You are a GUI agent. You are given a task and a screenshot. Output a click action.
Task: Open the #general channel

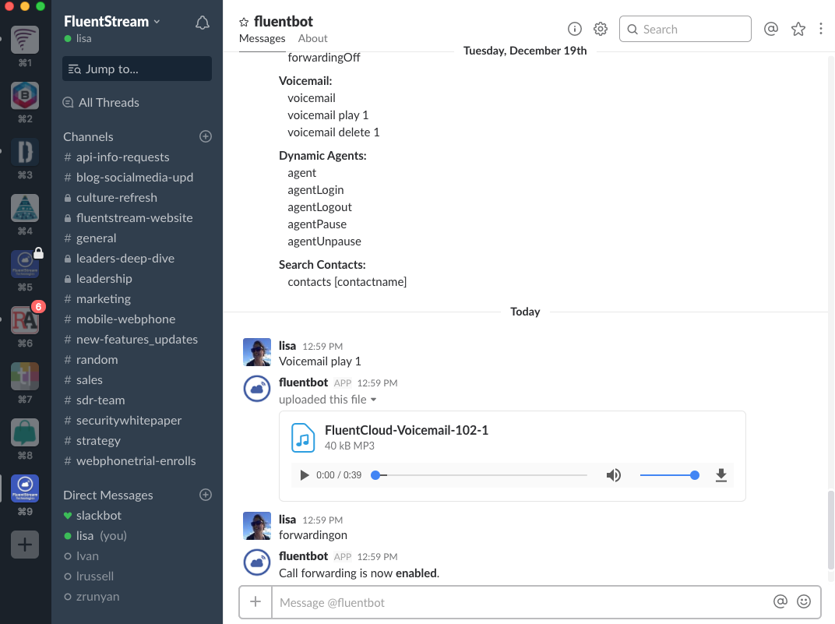[x=96, y=238]
